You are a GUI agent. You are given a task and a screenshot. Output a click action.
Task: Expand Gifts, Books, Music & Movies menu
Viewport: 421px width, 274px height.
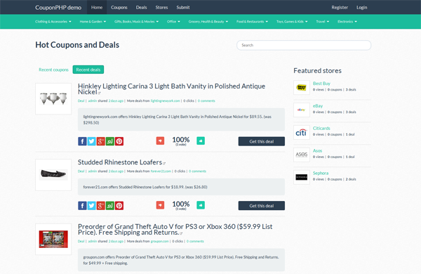tap(136, 22)
